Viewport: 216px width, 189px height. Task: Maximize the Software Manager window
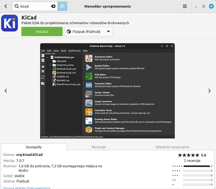pyautogui.click(x=204, y=6)
